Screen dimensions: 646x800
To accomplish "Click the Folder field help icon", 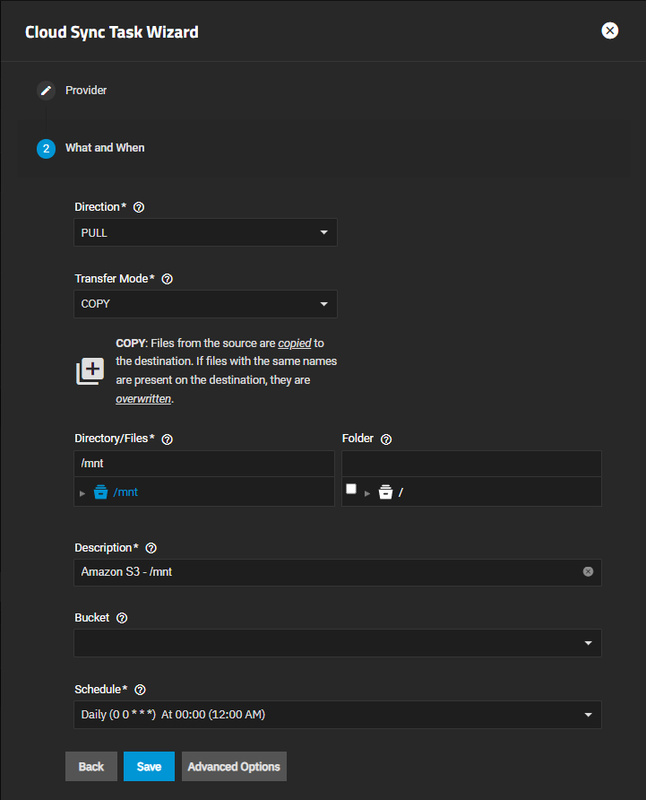I will point(386,439).
